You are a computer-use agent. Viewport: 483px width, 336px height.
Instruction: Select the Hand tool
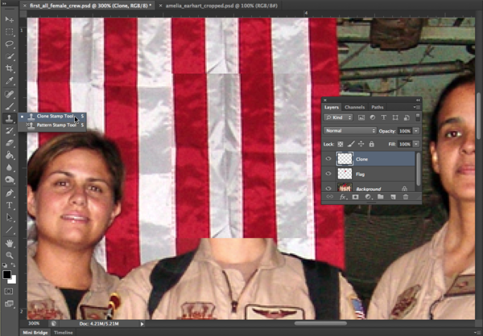[10, 243]
